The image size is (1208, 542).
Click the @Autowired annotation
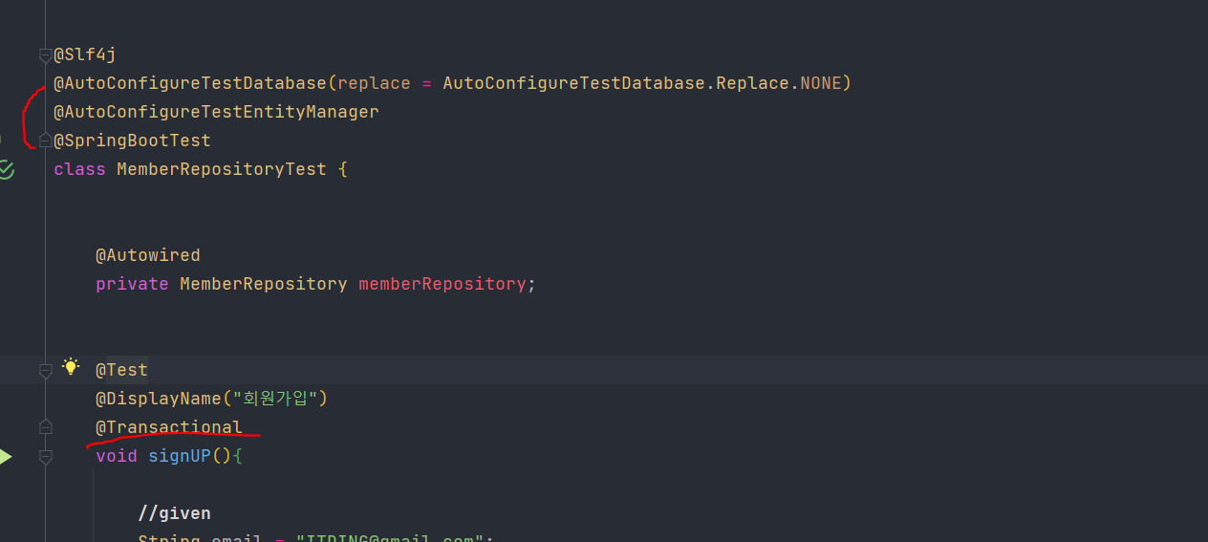[x=148, y=255]
